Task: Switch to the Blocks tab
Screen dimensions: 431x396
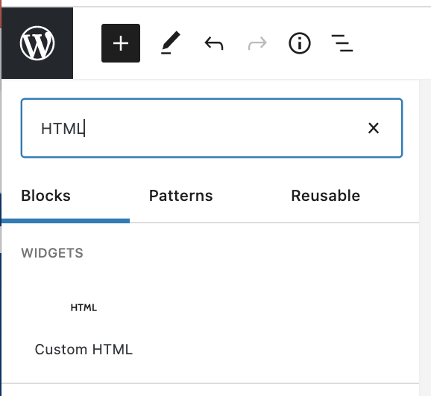Action: [x=46, y=196]
